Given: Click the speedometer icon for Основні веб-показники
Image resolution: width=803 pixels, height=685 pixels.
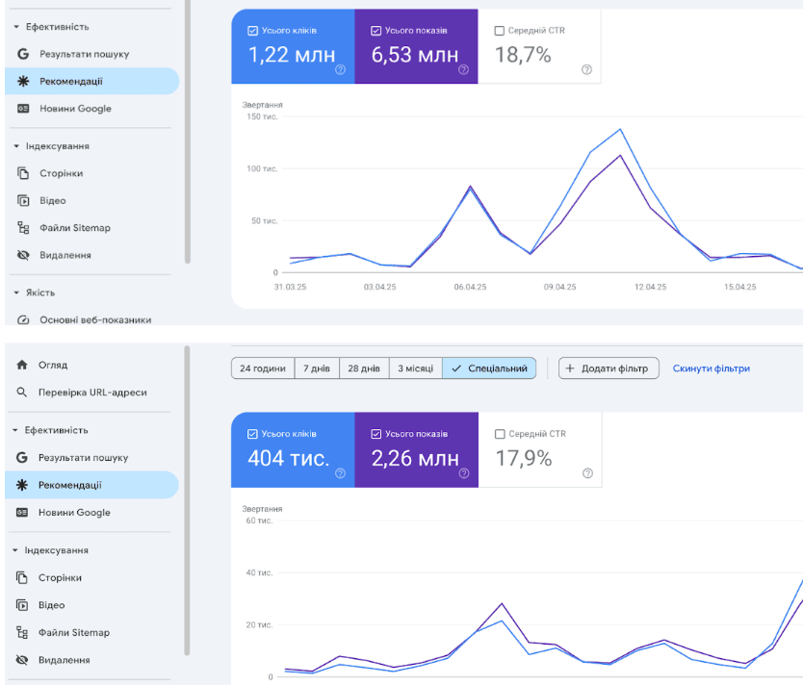Looking at the screenshot, I should [23, 319].
